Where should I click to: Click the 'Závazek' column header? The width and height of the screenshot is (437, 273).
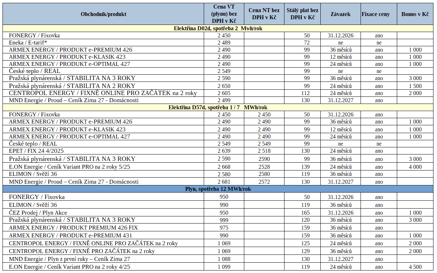coord(340,14)
